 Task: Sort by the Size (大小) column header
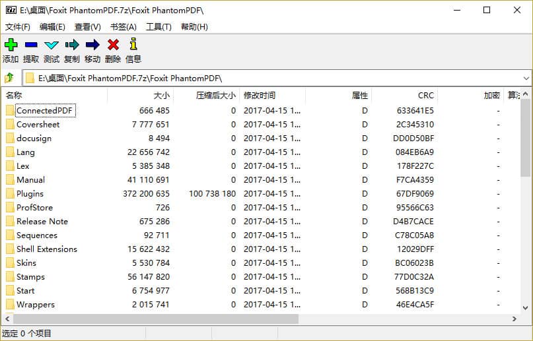pos(161,96)
